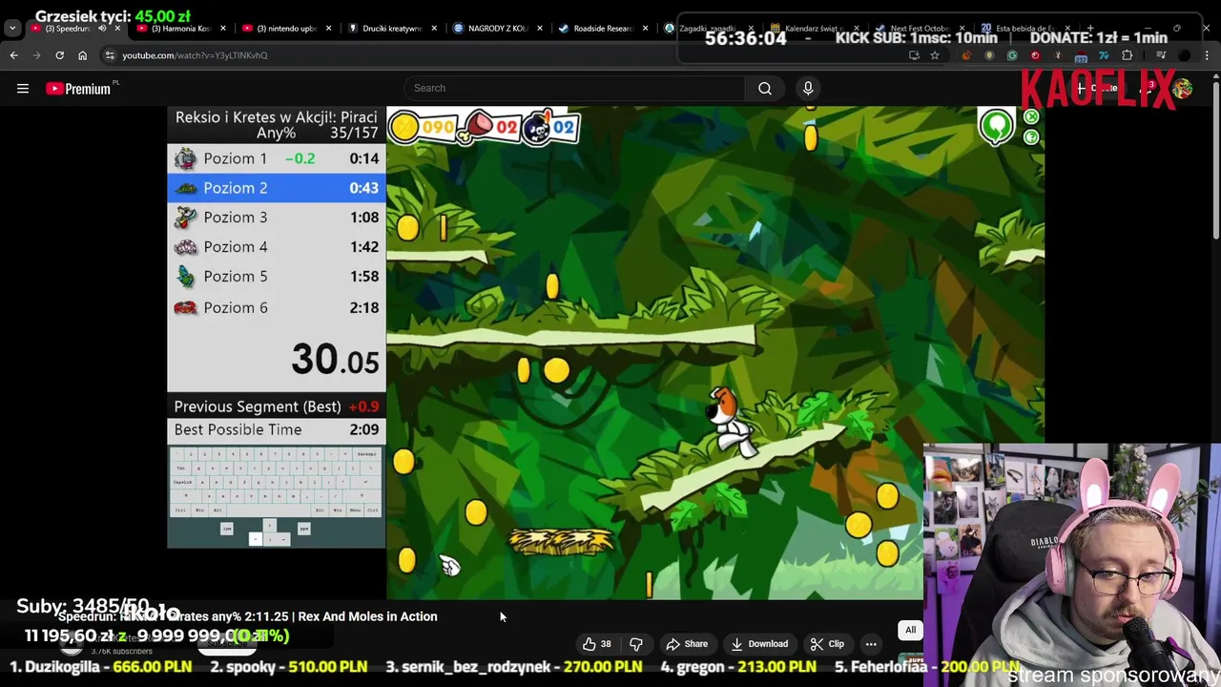
Task: Switch to NAGRODY Z KOŁA tab
Action: [496, 29]
